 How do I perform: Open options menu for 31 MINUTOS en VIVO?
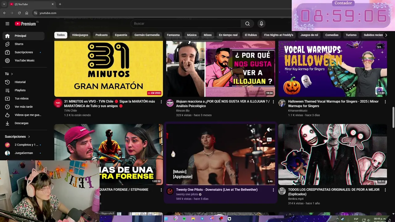click(x=161, y=102)
